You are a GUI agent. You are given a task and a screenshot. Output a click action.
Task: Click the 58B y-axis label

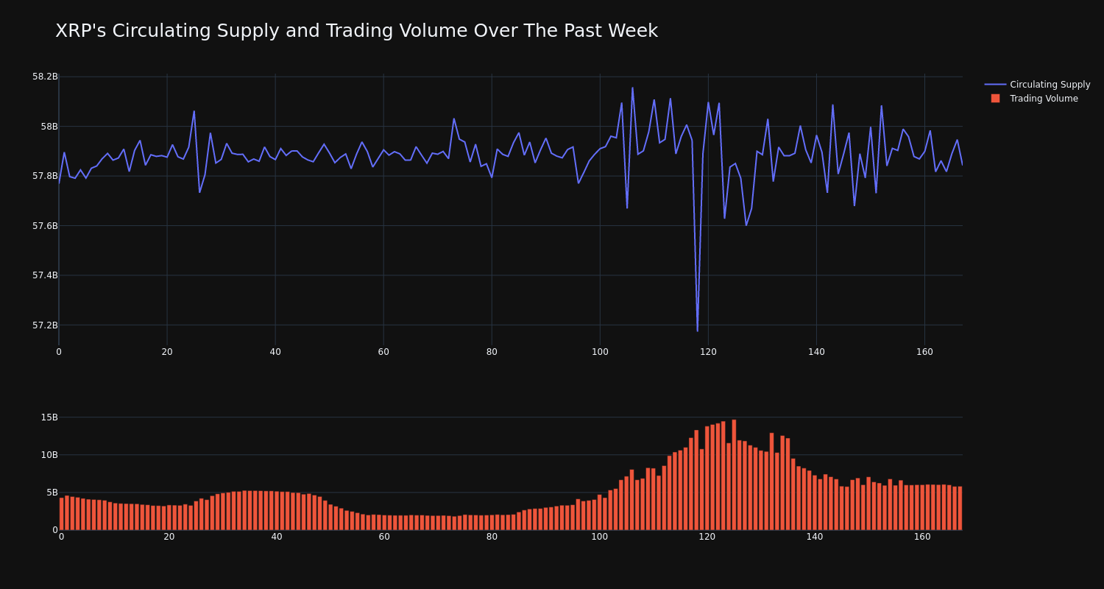click(49, 127)
